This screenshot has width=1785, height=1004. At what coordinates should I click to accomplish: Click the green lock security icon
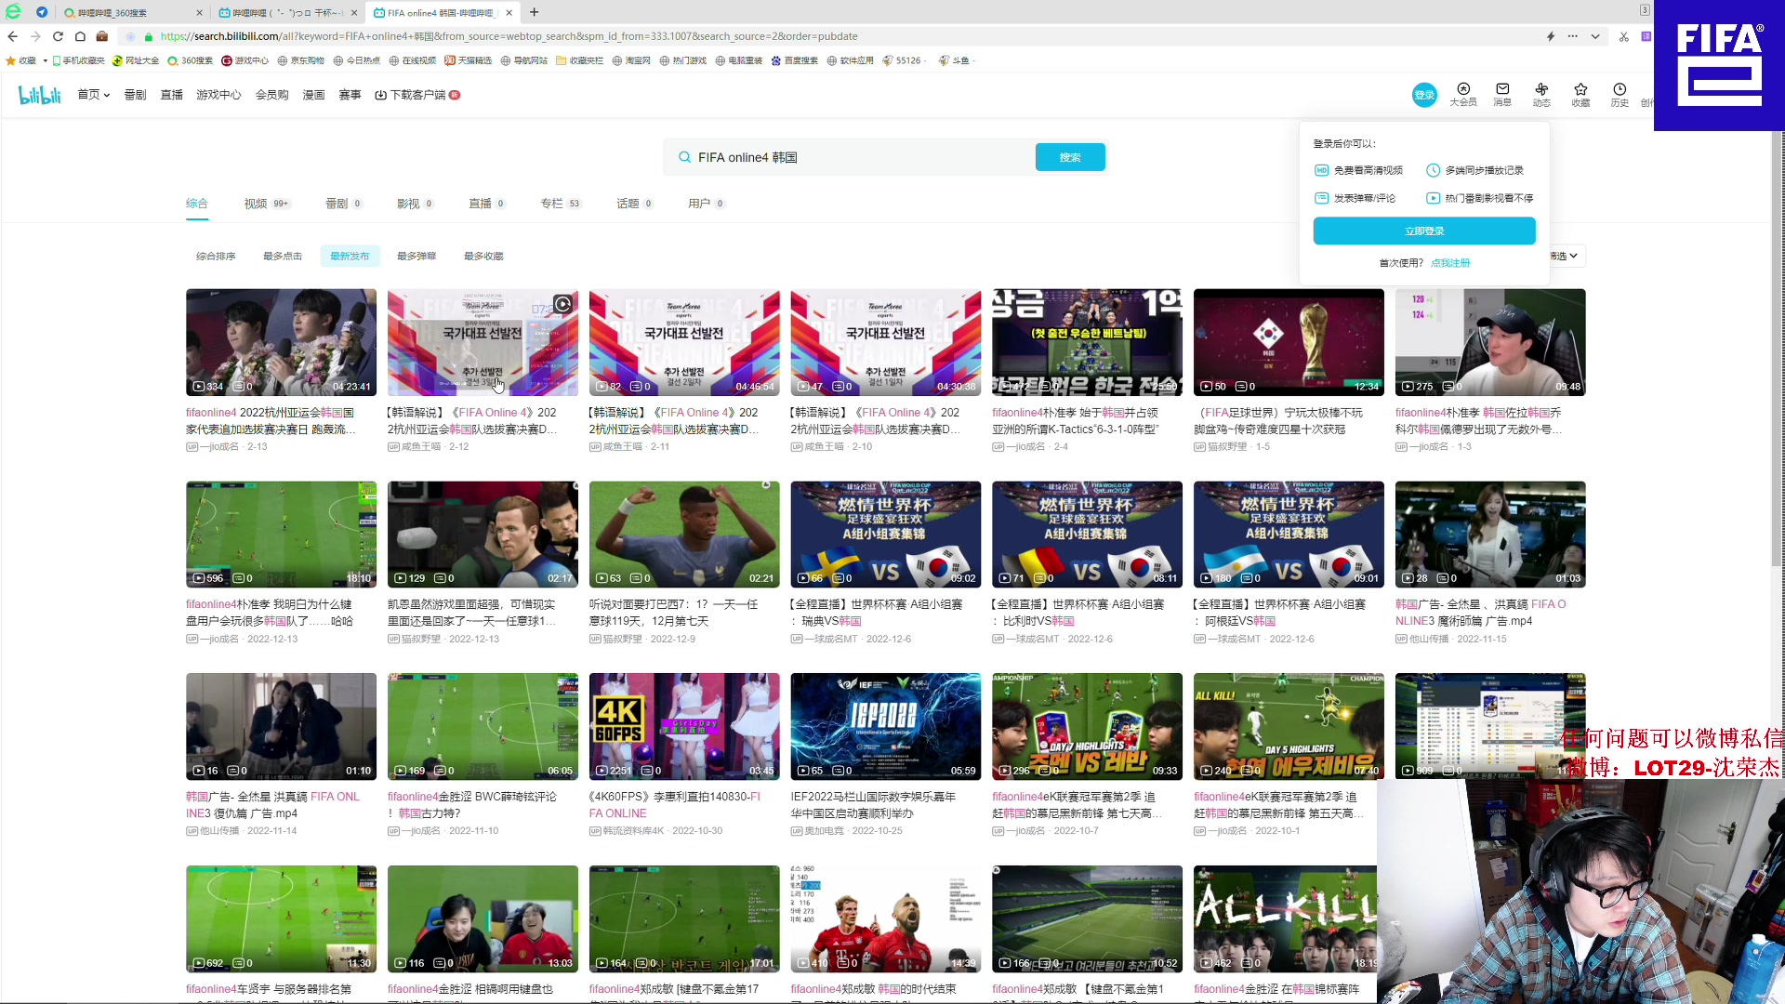149,36
